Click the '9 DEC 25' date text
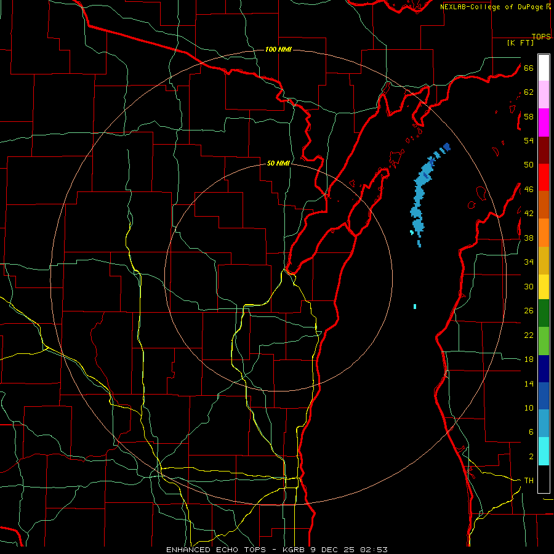 333,550
